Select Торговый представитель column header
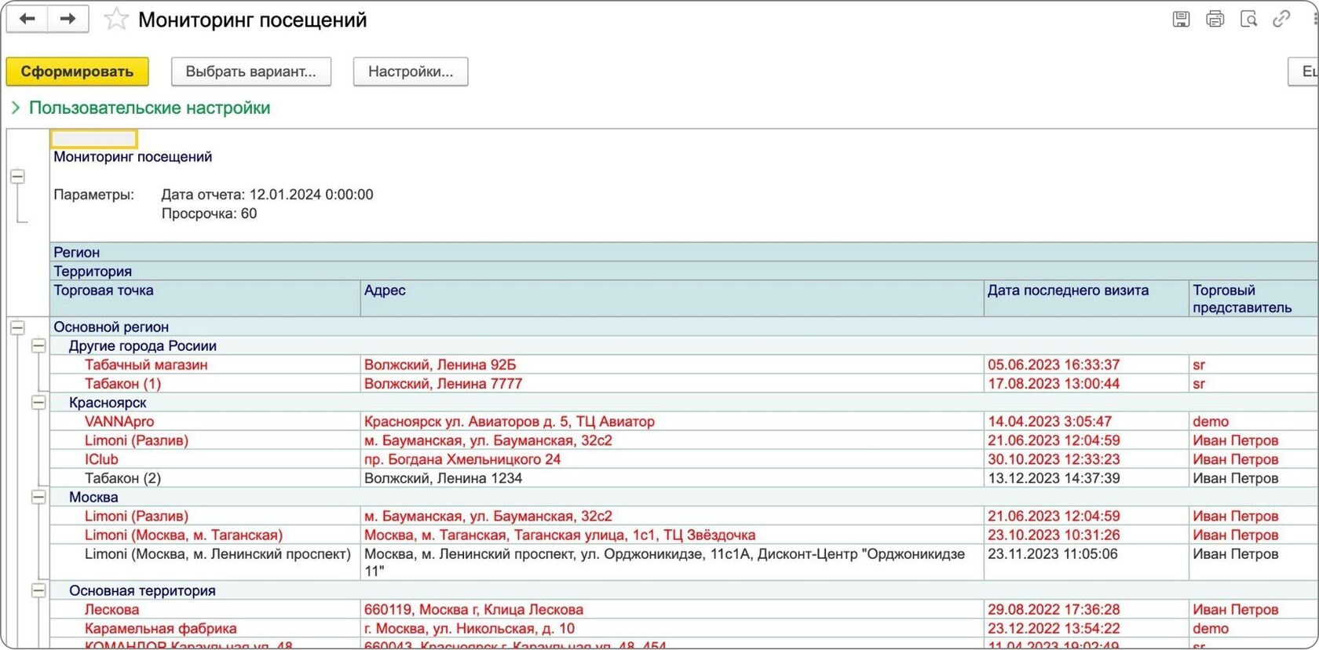Image resolution: width=1319 pixels, height=650 pixels. click(x=1254, y=298)
